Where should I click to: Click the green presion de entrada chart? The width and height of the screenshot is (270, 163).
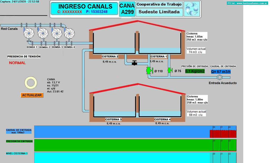(x=135, y=145)
